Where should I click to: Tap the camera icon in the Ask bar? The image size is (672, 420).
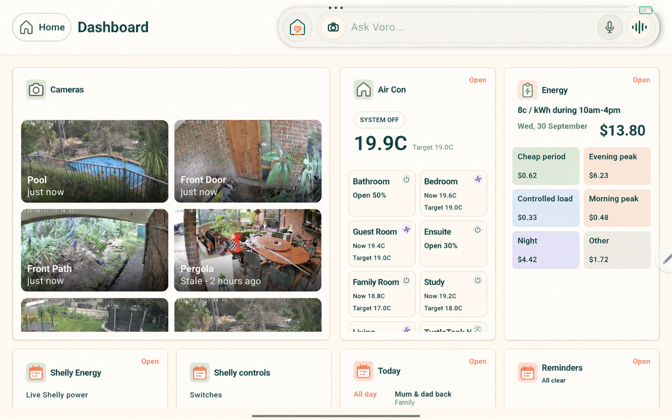click(x=333, y=27)
